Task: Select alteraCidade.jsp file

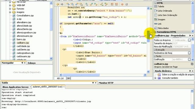Action: pos(24,26)
